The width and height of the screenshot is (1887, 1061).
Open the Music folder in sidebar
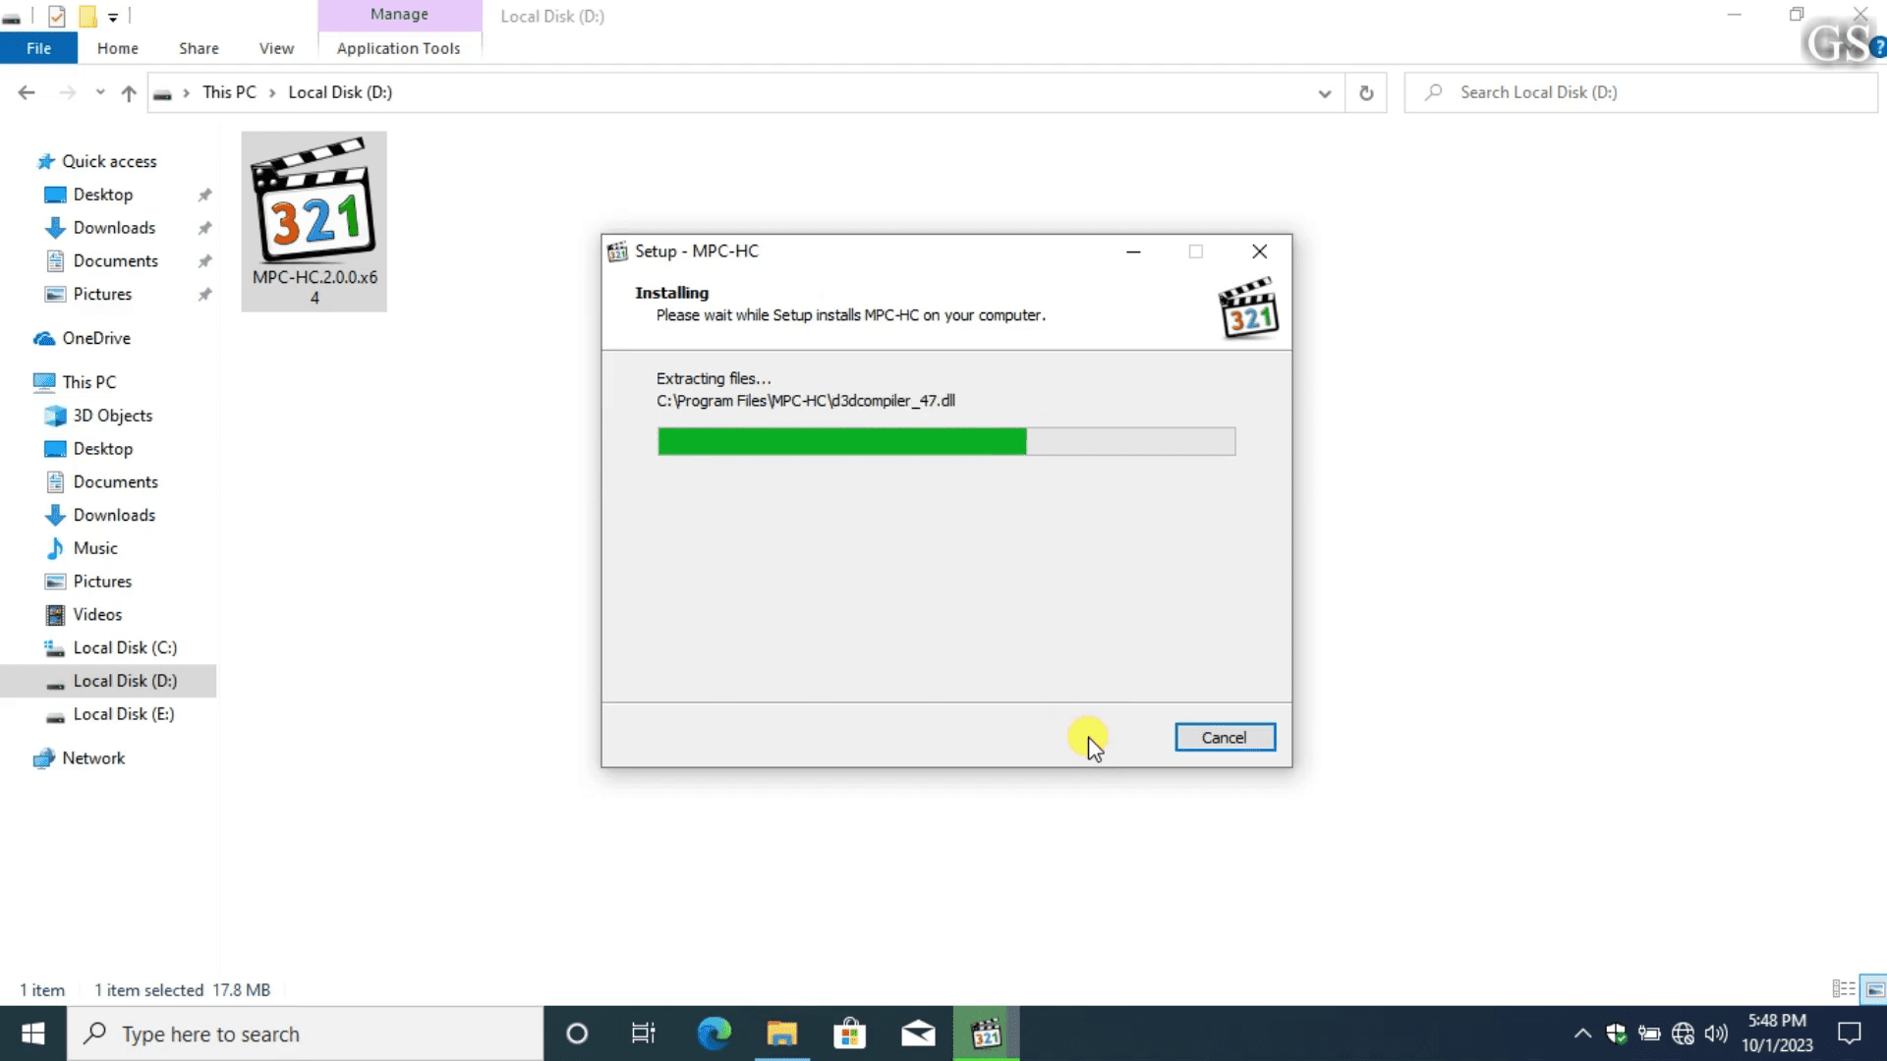tap(94, 548)
